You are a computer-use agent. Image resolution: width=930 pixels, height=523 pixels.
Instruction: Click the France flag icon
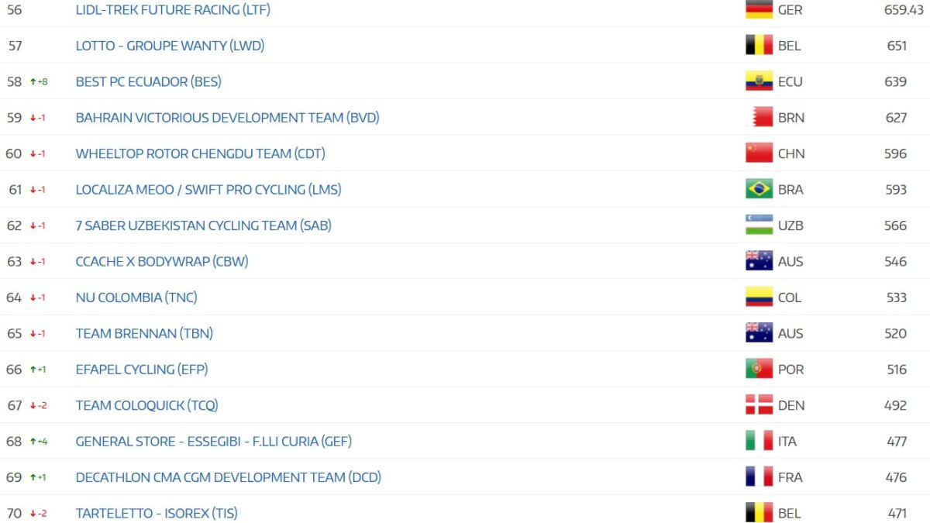(759, 477)
